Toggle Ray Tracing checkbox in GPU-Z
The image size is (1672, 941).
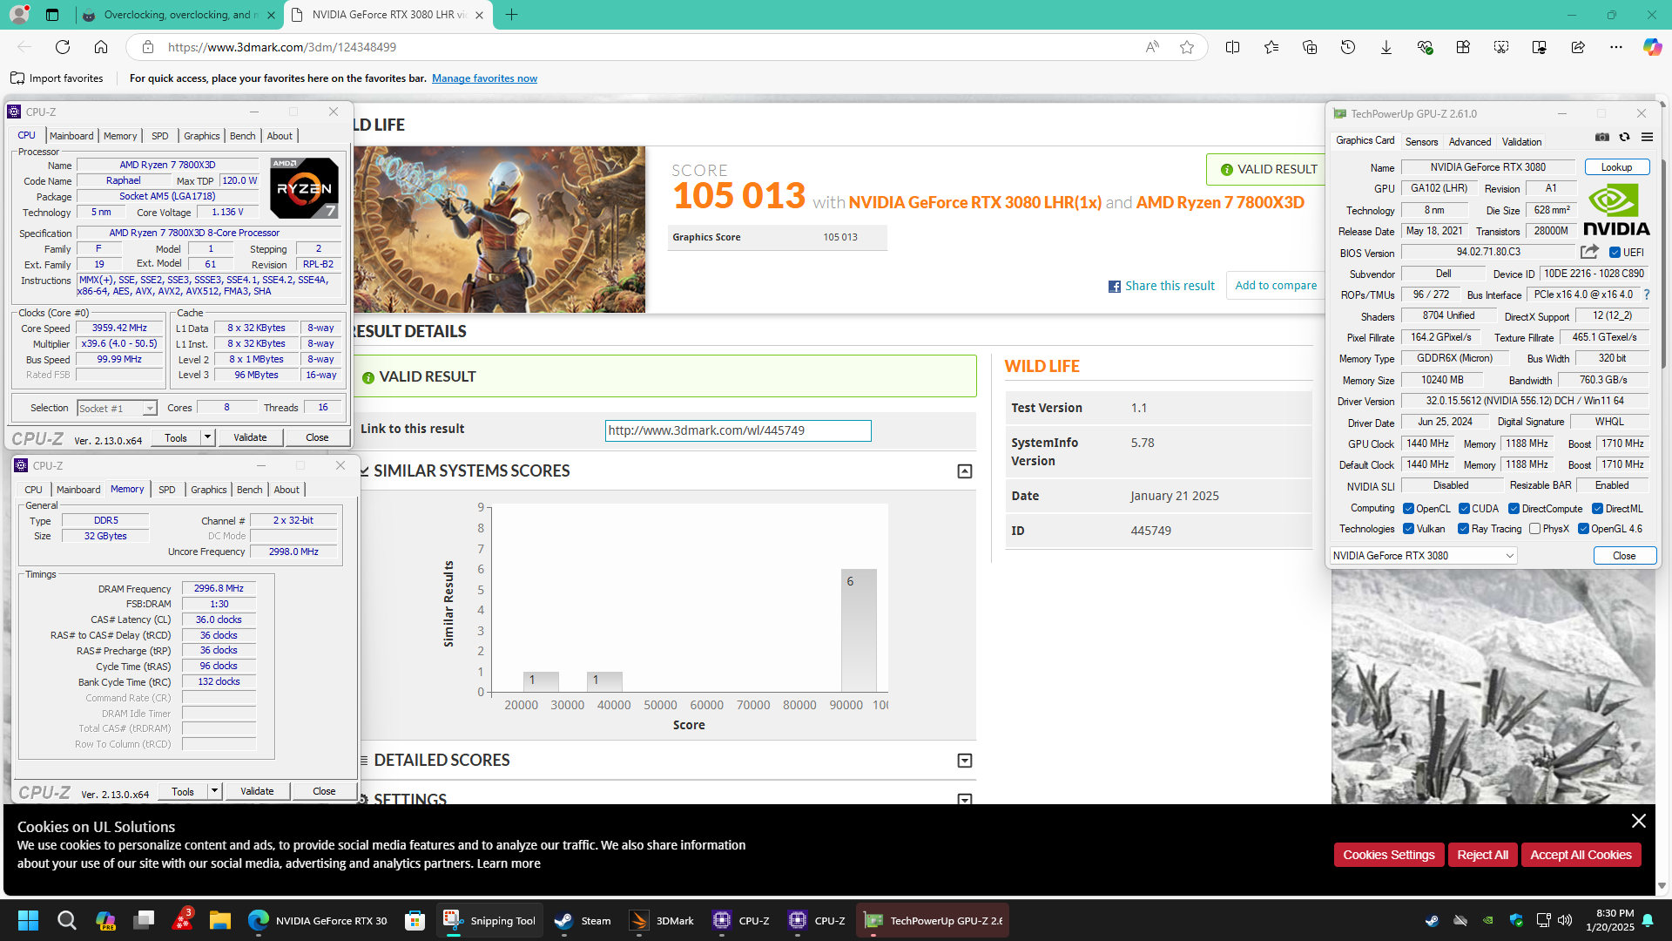click(1463, 529)
